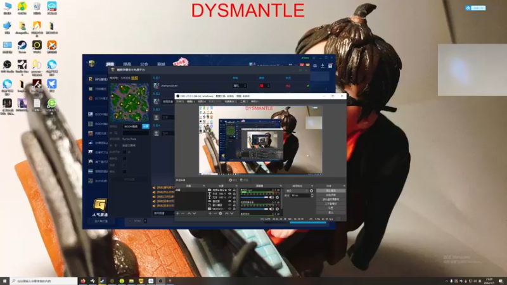Viewport: 507px width, 285px height.
Task: Step the transition duration value in OBS
Action: tap(312, 196)
